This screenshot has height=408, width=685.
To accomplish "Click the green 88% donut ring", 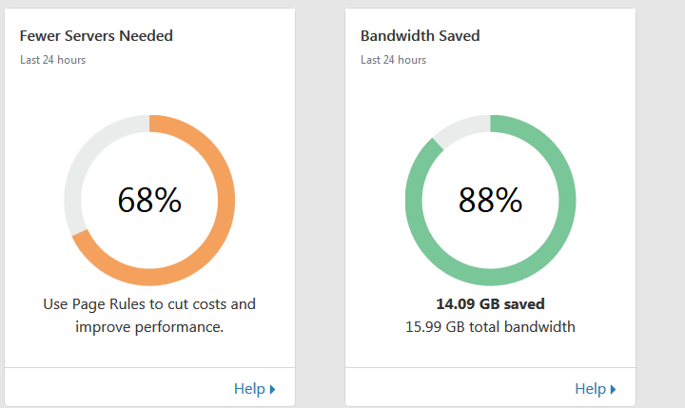I will coord(567,201).
